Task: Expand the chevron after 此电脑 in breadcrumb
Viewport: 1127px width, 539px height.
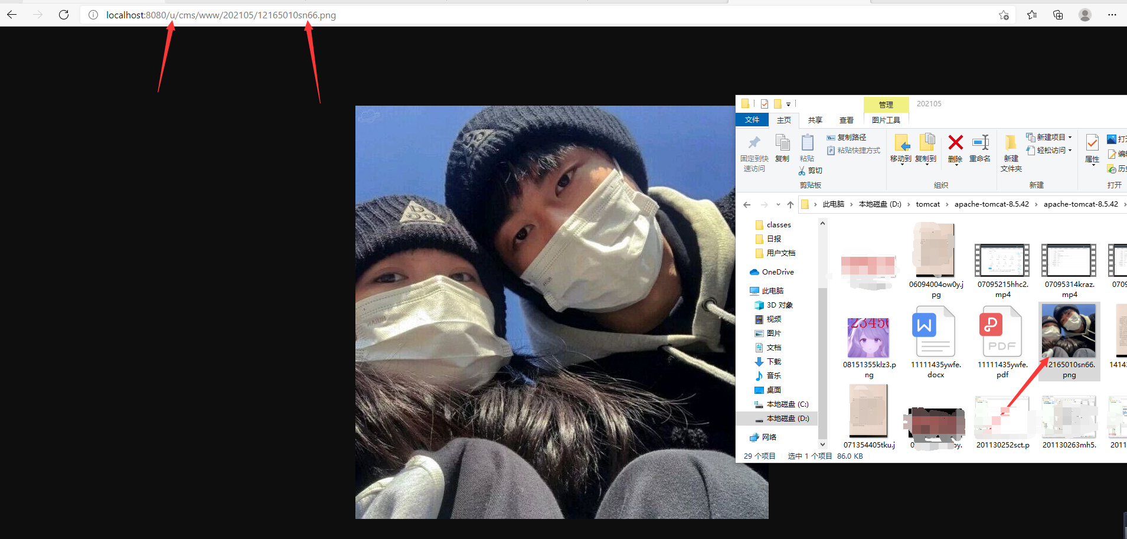Action: [851, 204]
